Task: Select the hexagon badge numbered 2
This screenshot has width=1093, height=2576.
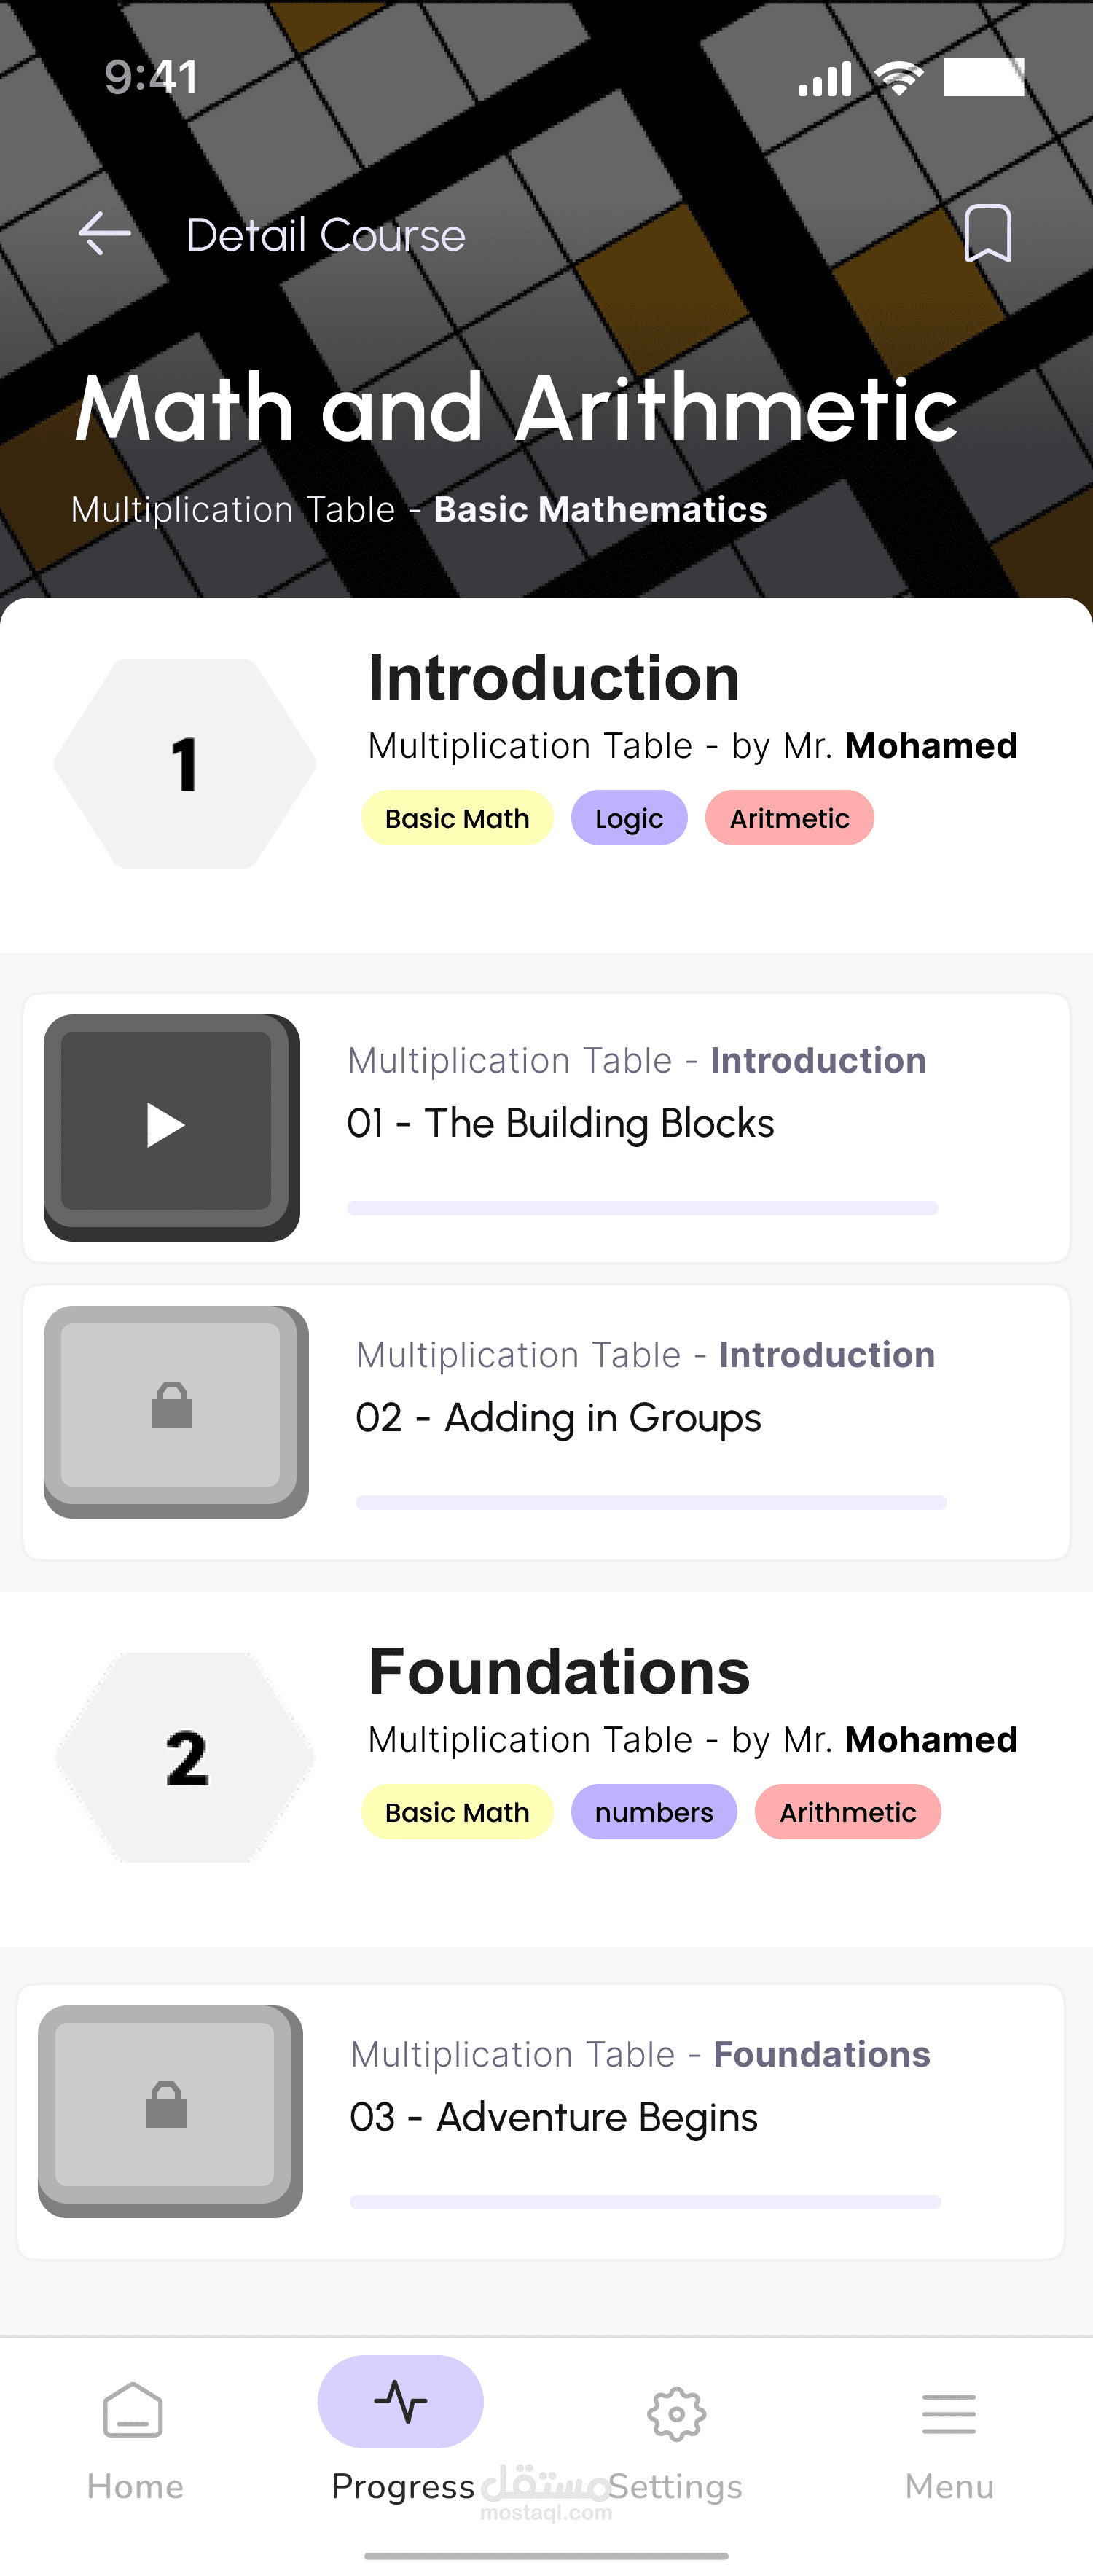Action: tap(185, 1757)
